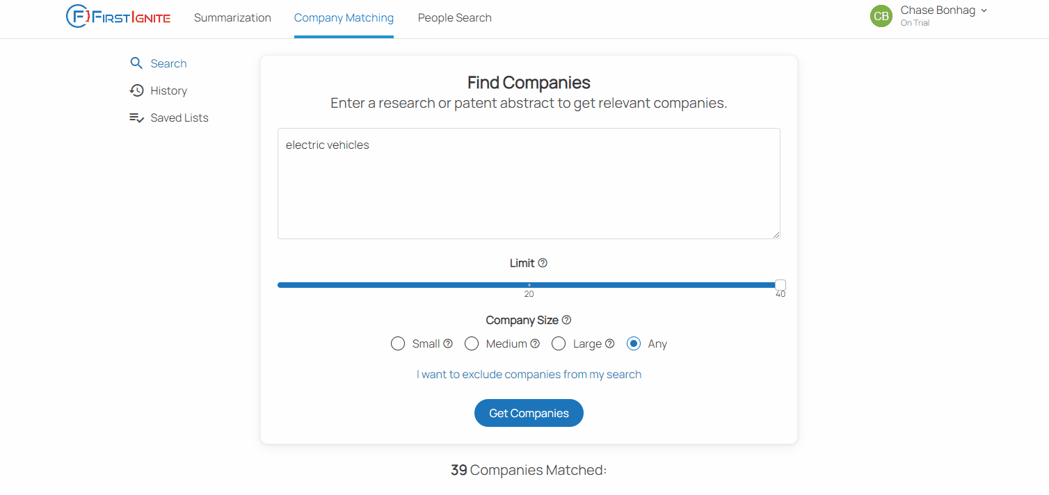Switch to the People Search tab
This screenshot has width=1049, height=495.
tap(455, 18)
